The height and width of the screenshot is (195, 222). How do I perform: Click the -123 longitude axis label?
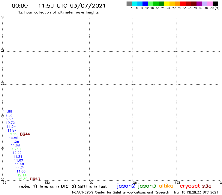(x=176, y=183)
